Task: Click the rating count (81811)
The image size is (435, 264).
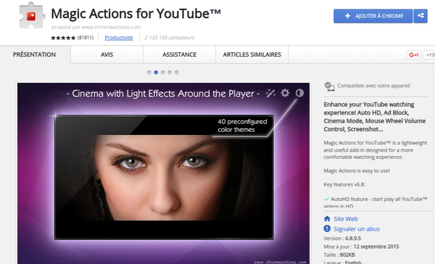Action: point(86,38)
